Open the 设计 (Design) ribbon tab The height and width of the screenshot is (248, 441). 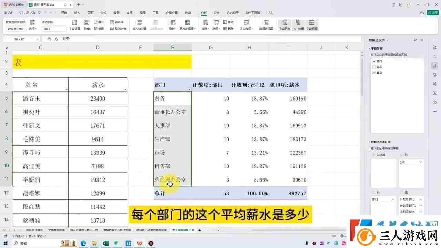pos(216,13)
